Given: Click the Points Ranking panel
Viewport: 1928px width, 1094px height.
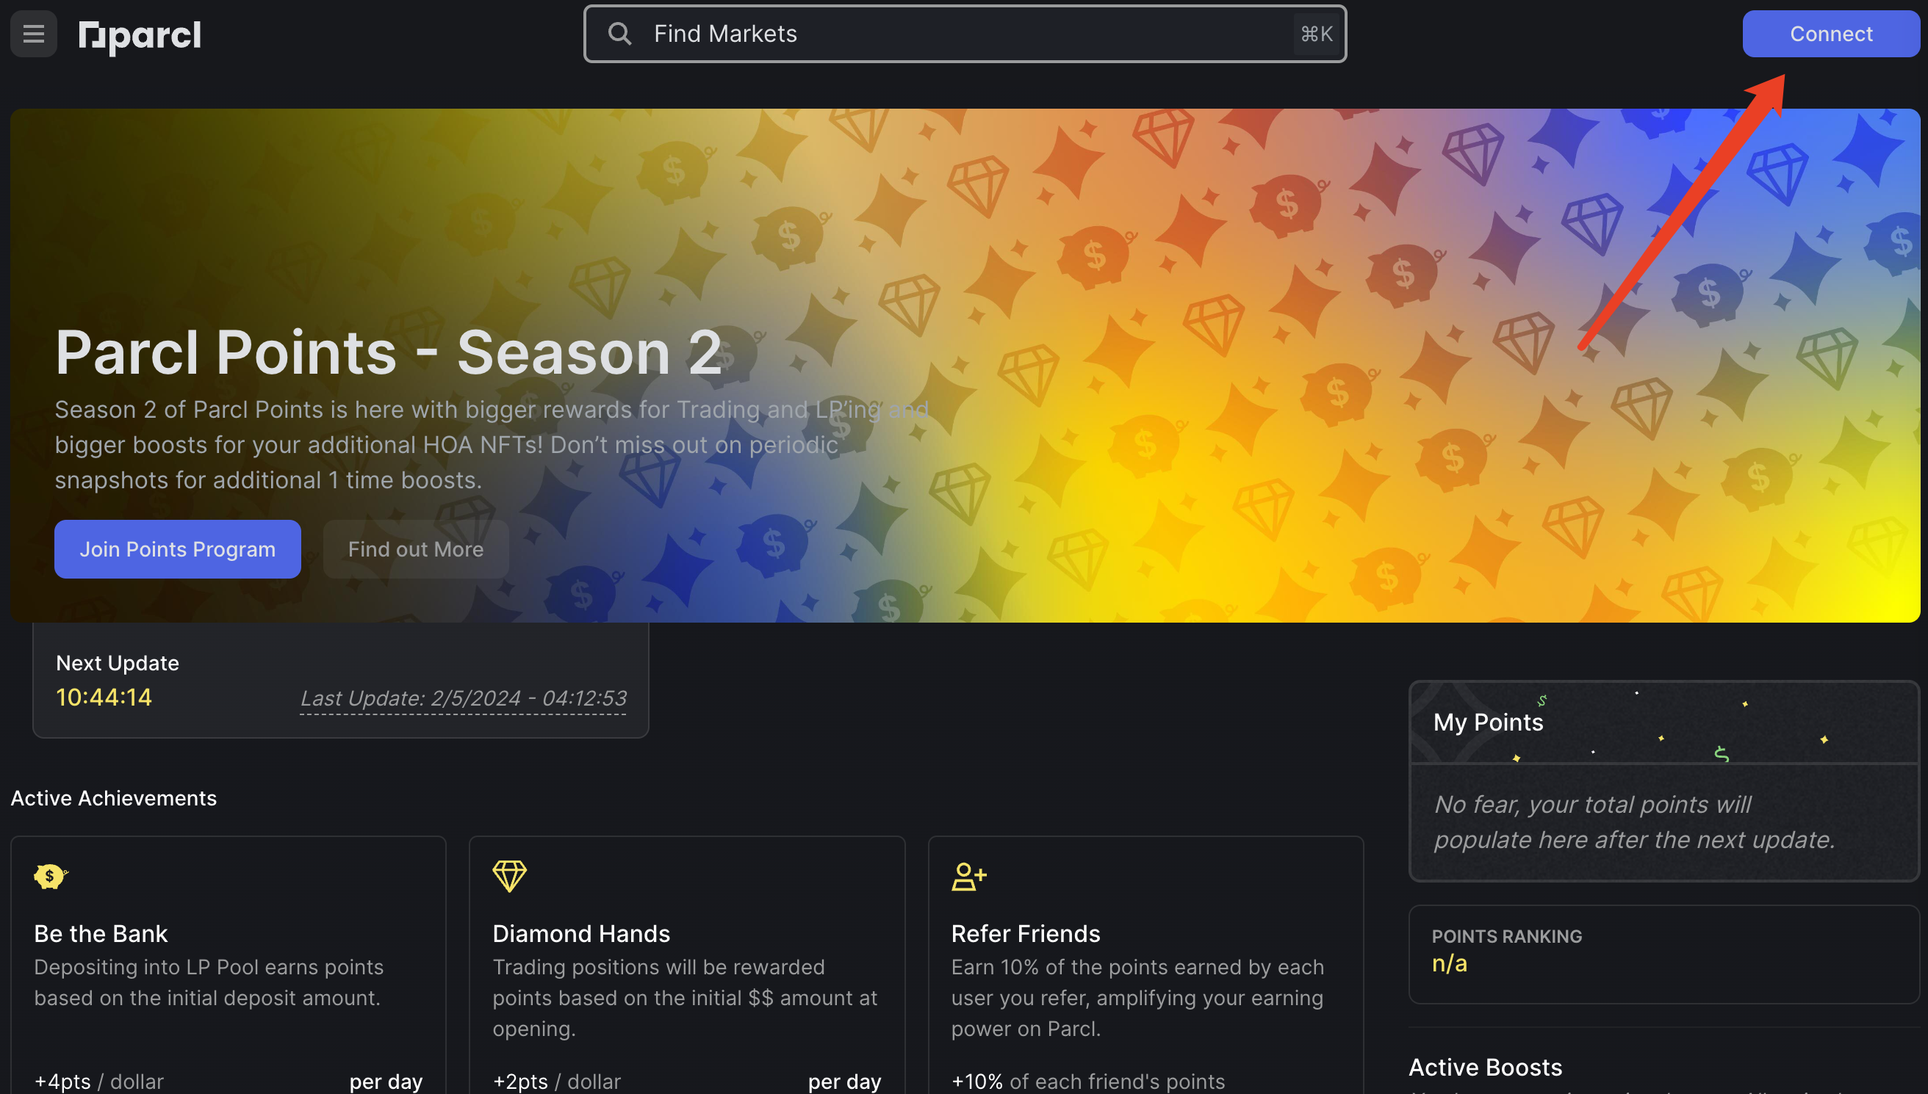Looking at the screenshot, I should (x=1664, y=954).
